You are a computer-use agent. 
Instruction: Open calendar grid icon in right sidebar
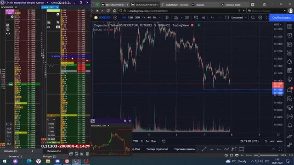pyautogui.click(x=290, y=71)
